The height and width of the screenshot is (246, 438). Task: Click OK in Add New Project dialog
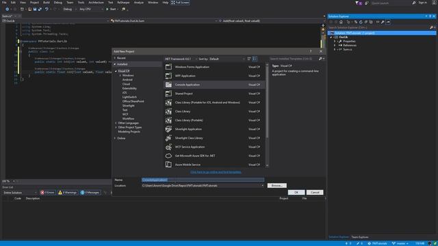point(296,193)
